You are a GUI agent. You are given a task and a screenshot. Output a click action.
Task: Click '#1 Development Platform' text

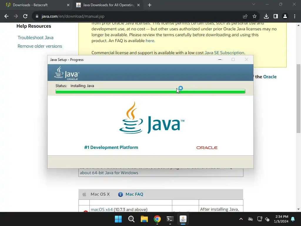[111, 147]
